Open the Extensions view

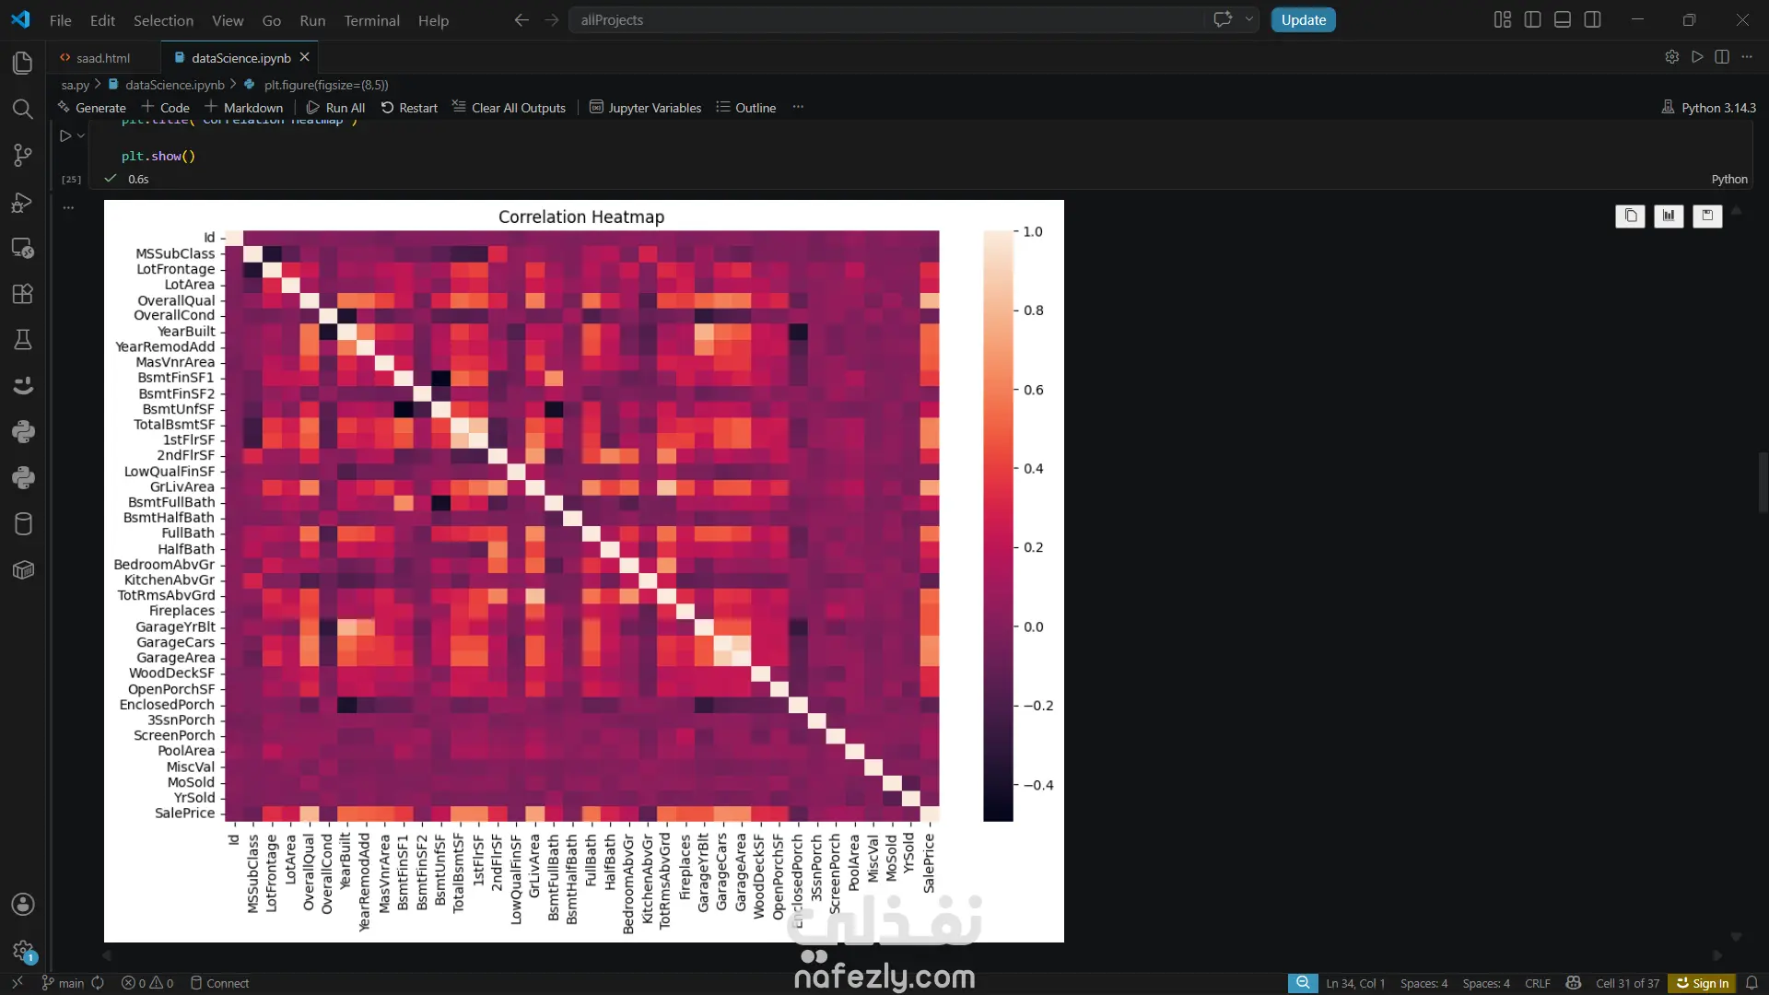point(23,294)
